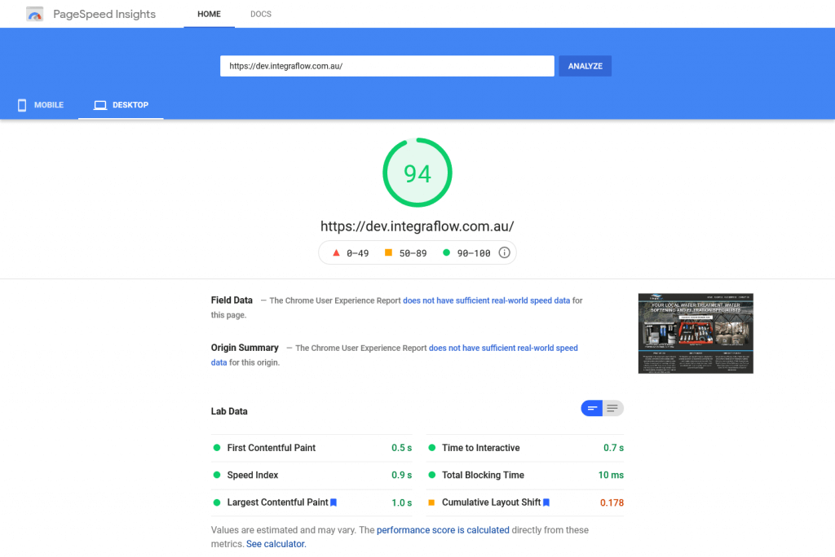Image resolution: width=835 pixels, height=557 pixels.
Task: Click the bookmark icon beside Largest Contentful Paint
Action: [333, 502]
